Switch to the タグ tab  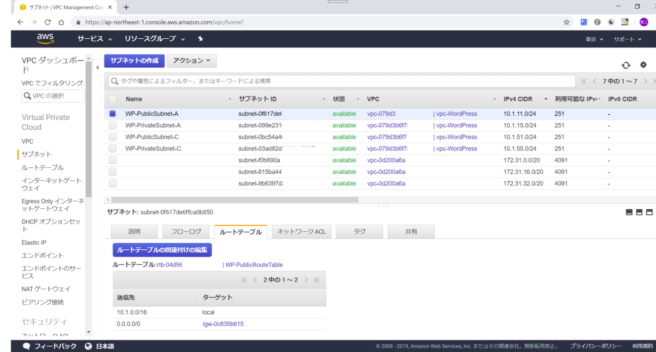coord(359,232)
